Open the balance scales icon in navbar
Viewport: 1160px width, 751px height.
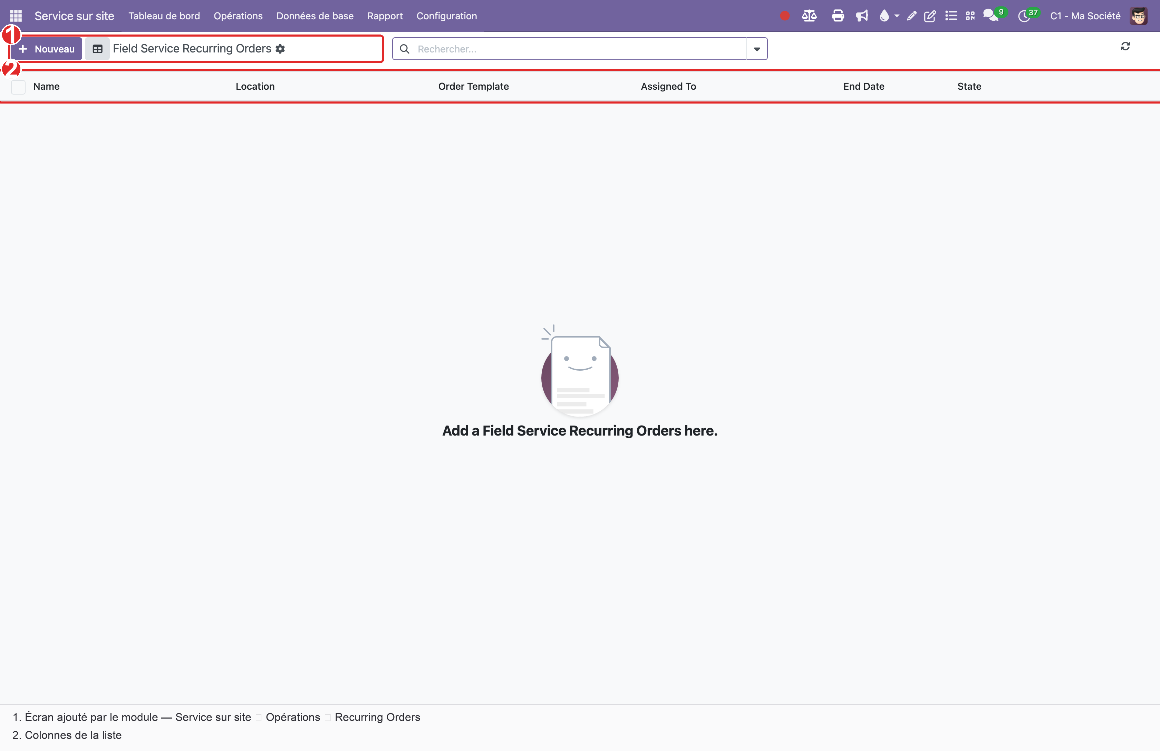coord(809,16)
